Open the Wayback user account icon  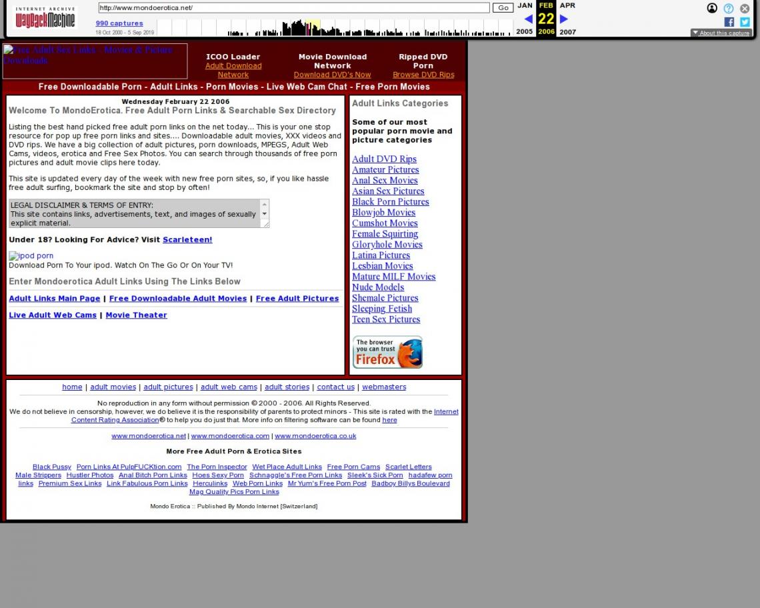(712, 8)
